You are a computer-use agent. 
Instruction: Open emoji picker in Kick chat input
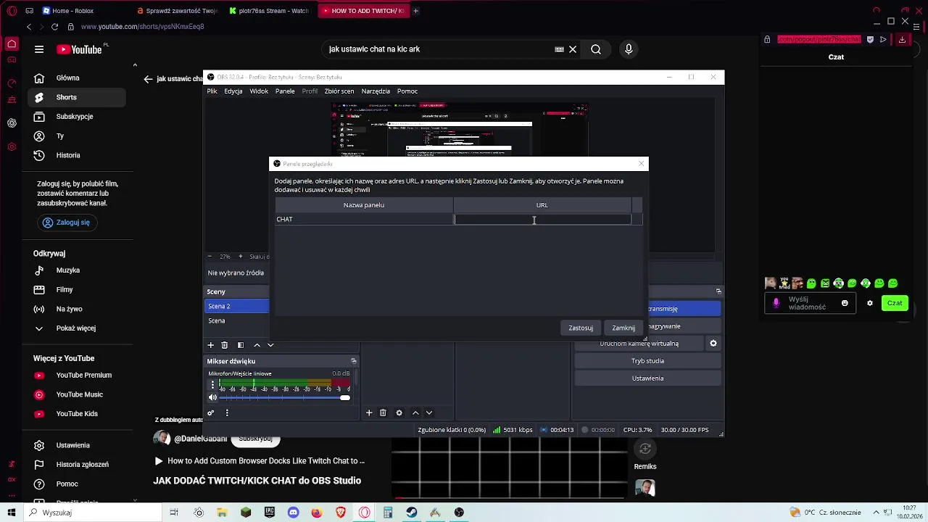[x=845, y=303]
